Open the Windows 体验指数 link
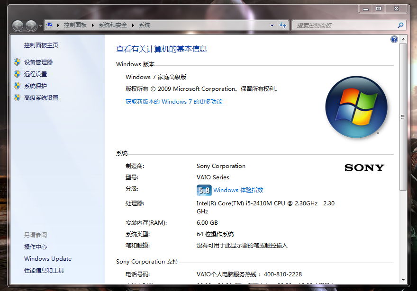Image resolution: width=417 pixels, height=291 pixels. click(x=238, y=190)
